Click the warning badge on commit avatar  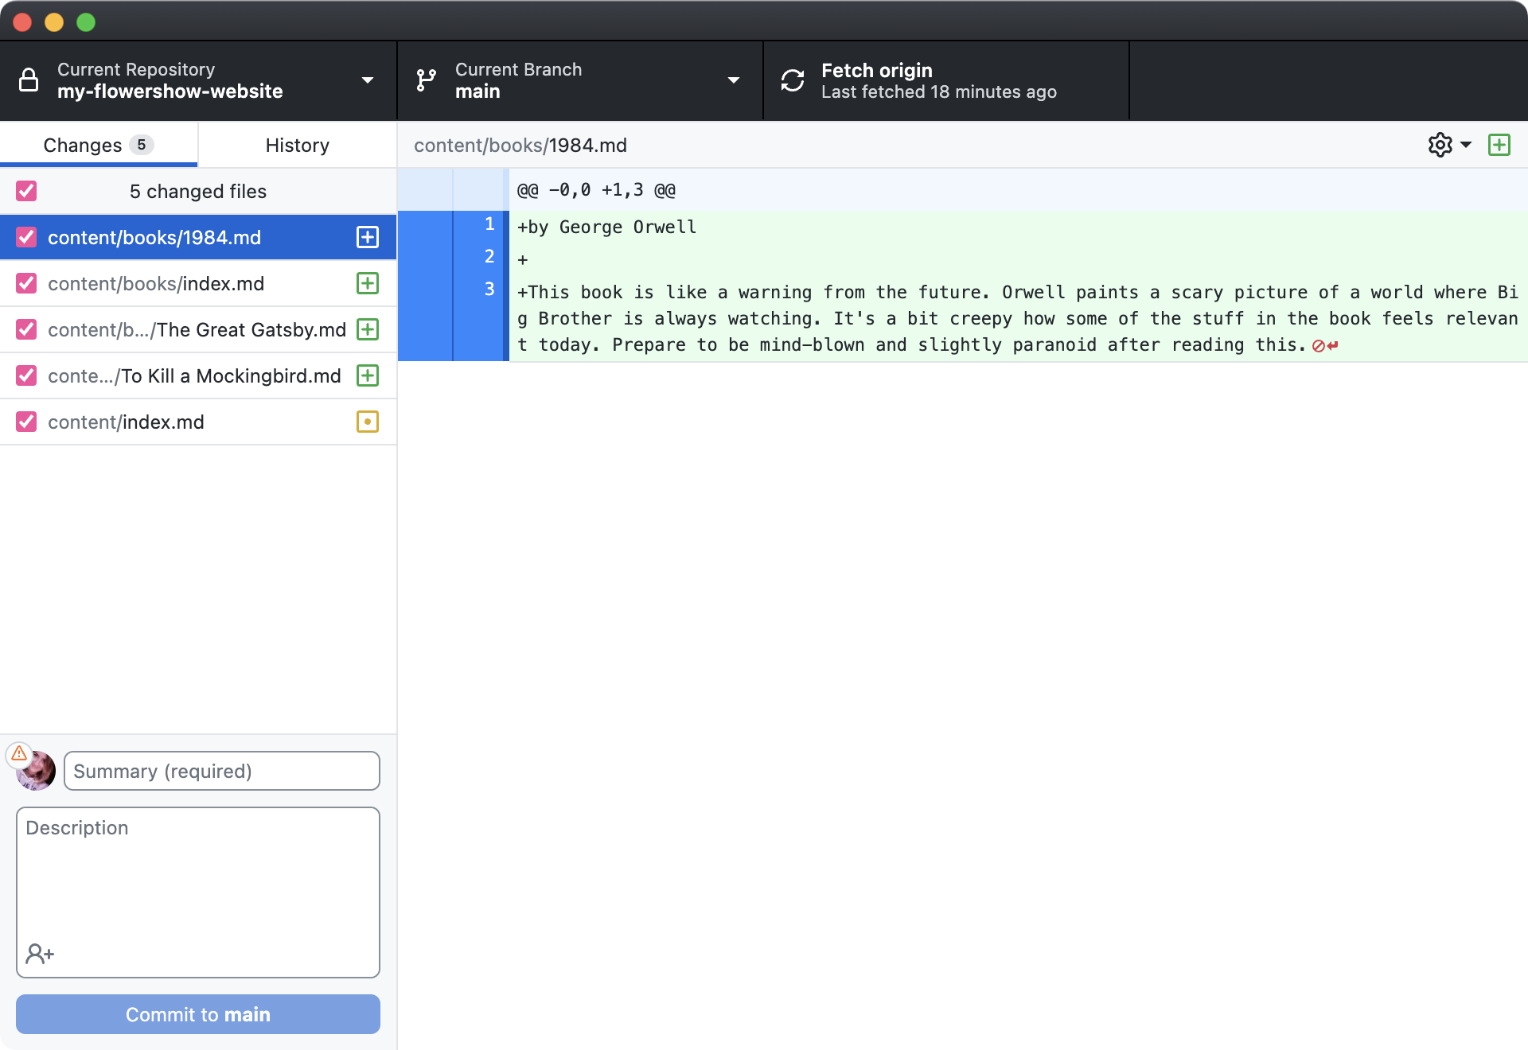point(19,752)
